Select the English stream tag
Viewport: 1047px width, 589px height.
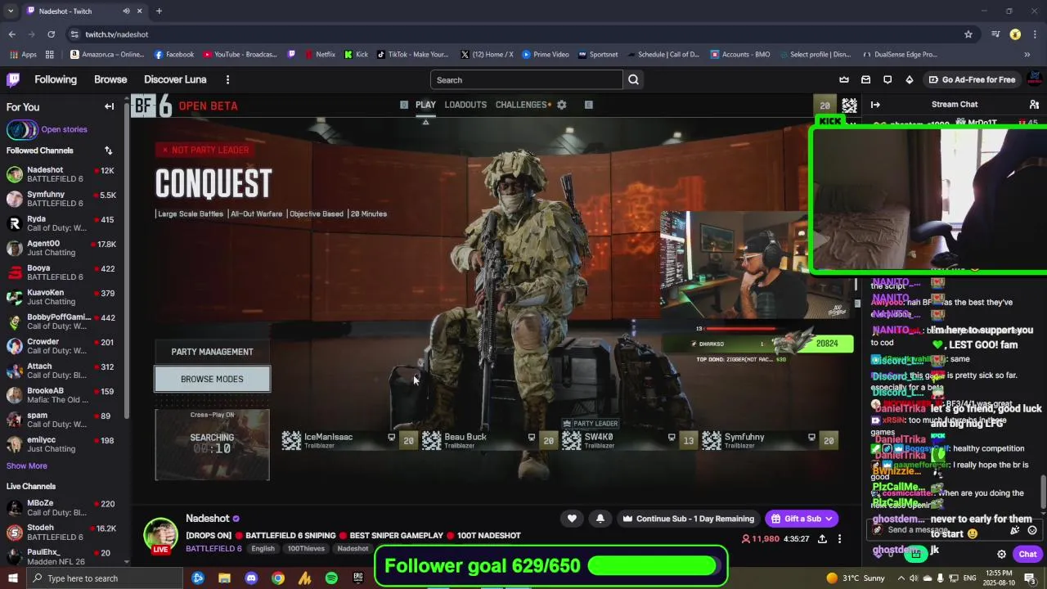[x=263, y=549]
